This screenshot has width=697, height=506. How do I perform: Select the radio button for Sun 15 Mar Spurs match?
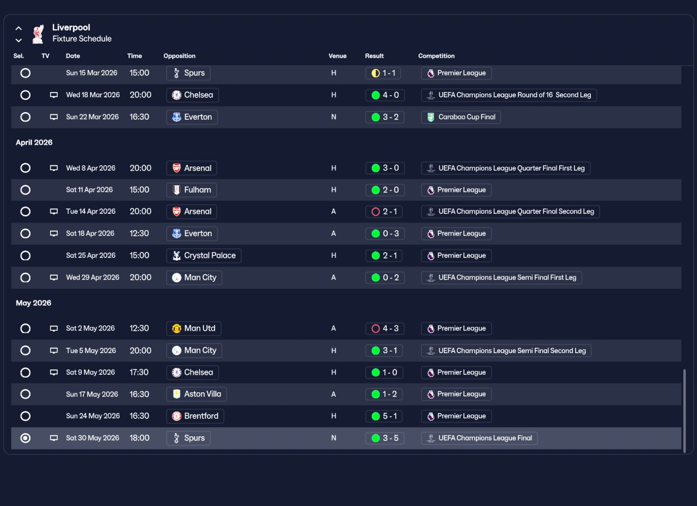tap(26, 73)
